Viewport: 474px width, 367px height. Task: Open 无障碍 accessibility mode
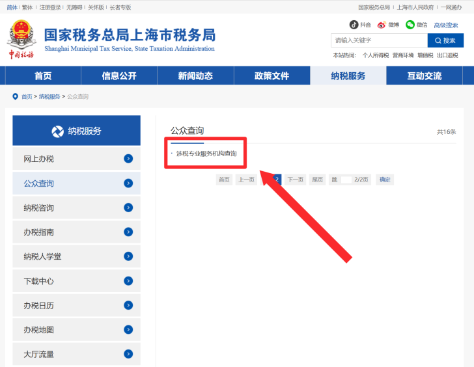click(74, 7)
